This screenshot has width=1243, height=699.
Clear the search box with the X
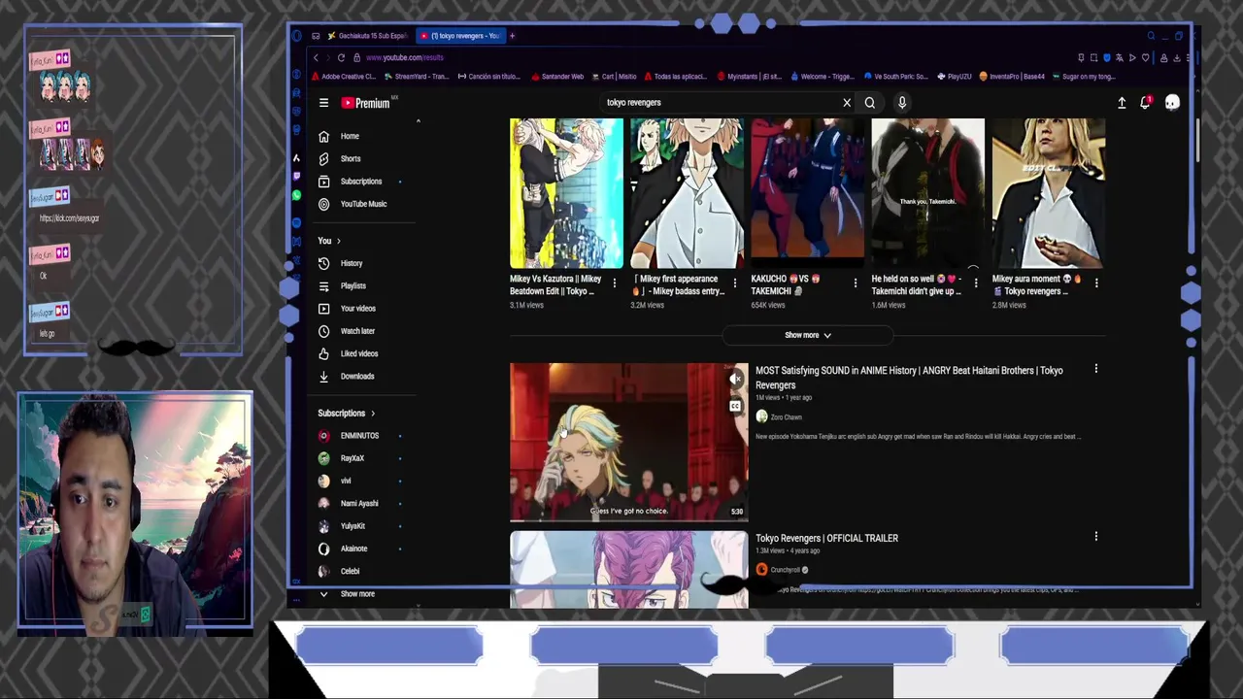pyautogui.click(x=847, y=102)
